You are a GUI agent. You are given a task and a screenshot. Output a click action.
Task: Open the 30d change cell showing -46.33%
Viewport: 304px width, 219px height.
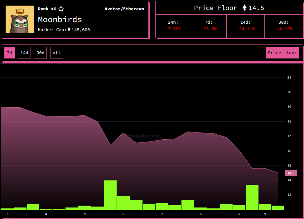pos(283,26)
